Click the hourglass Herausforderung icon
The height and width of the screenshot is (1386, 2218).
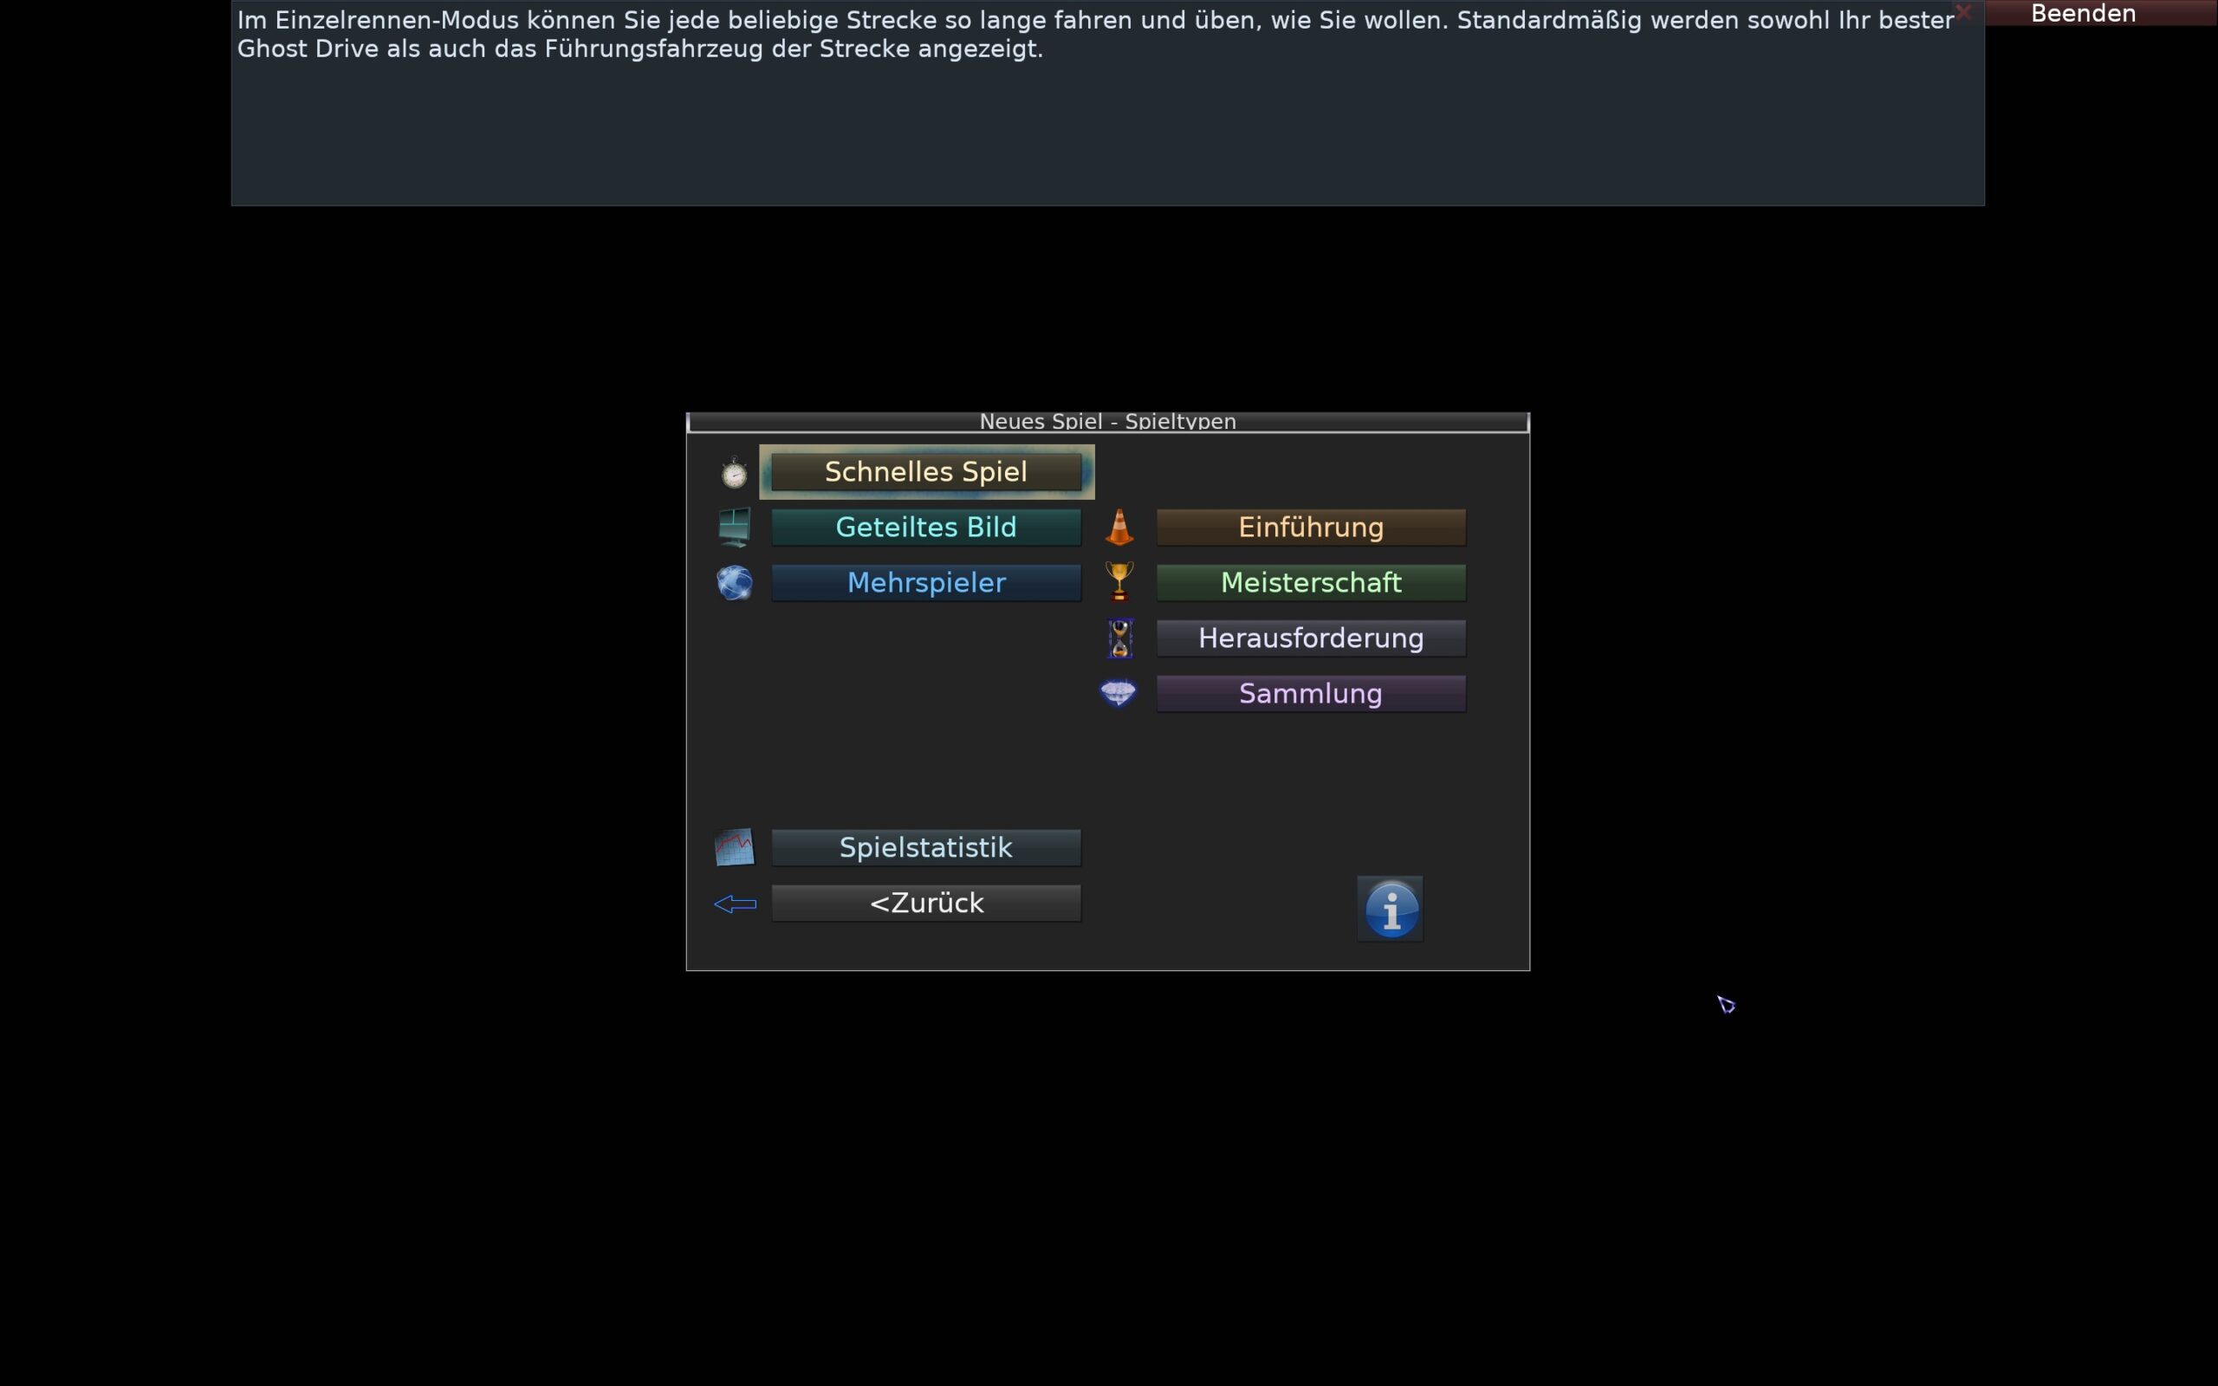tap(1119, 638)
